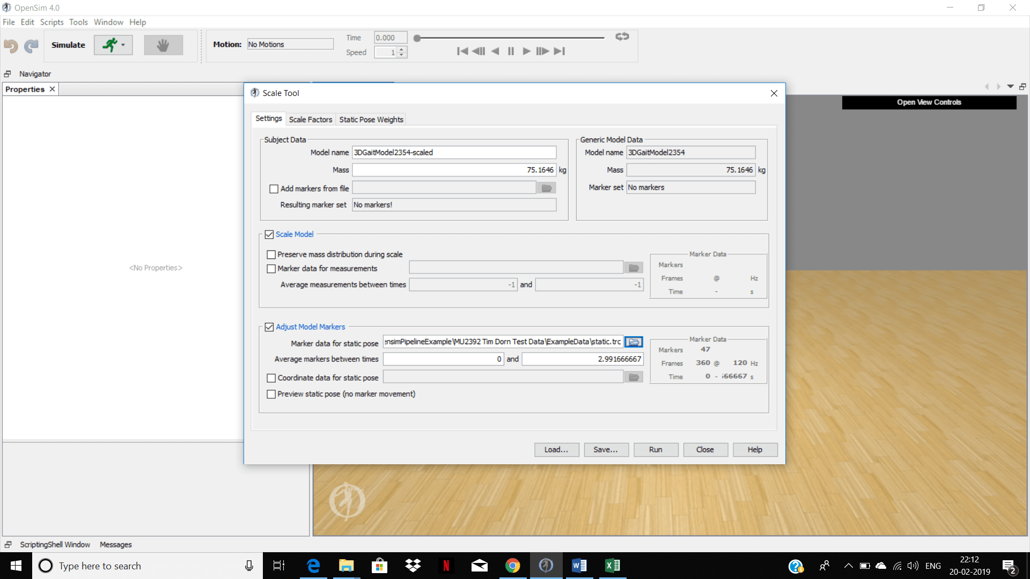Open Microsoft Word from taskbar
This screenshot has width=1030, height=579.
(579, 566)
